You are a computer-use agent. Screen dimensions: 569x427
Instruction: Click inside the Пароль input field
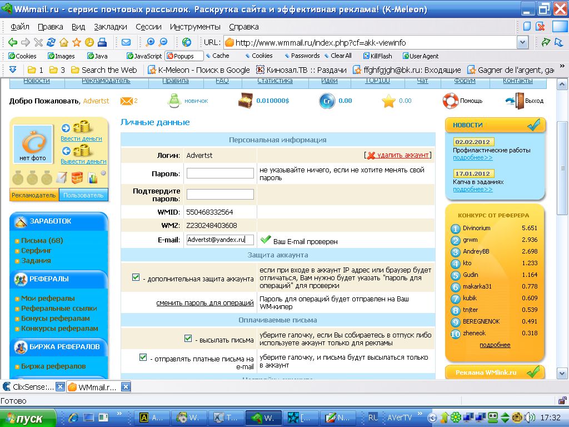pos(220,173)
